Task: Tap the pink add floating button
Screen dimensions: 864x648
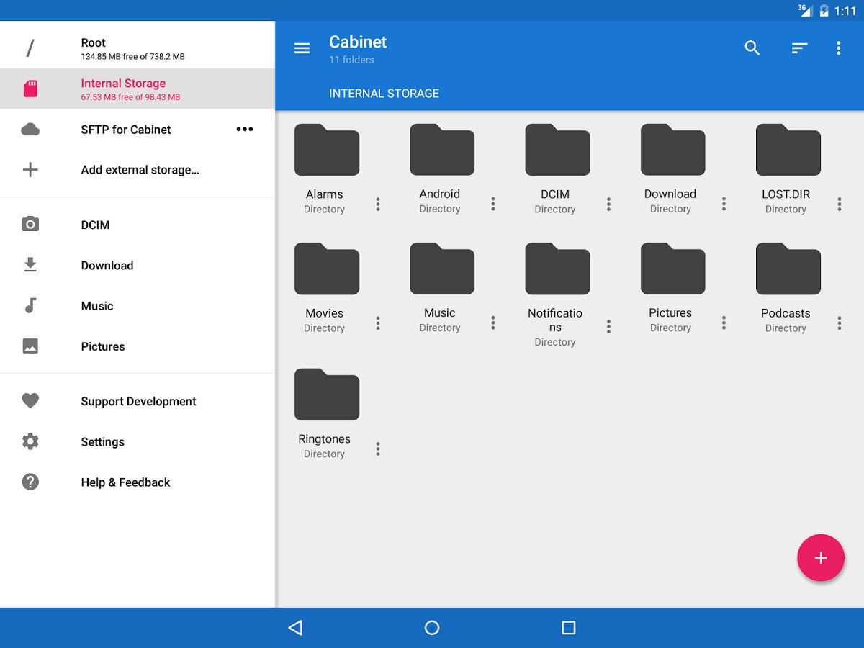Action: [x=820, y=558]
